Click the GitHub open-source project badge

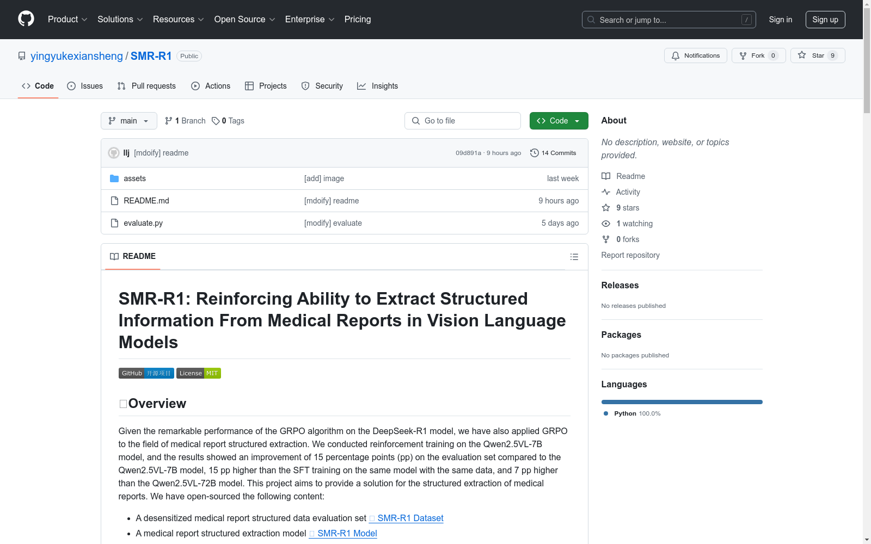146,373
